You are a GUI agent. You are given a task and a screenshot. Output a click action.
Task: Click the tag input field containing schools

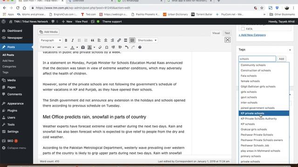pos(257,59)
